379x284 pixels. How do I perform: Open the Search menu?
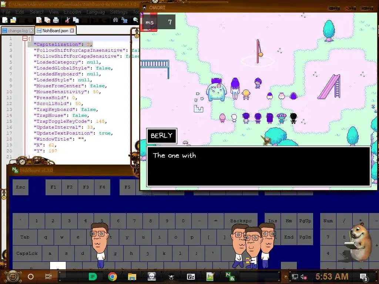(37, 12)
